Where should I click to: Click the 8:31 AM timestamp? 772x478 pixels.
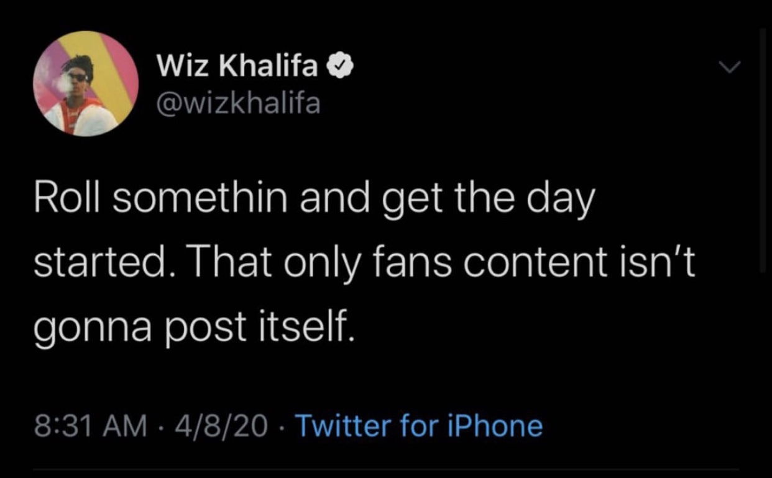pyautogui.click(x=90, y=426)
